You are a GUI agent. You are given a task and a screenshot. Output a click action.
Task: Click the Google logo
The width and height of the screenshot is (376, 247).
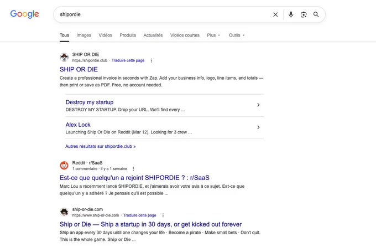(24, 14)
